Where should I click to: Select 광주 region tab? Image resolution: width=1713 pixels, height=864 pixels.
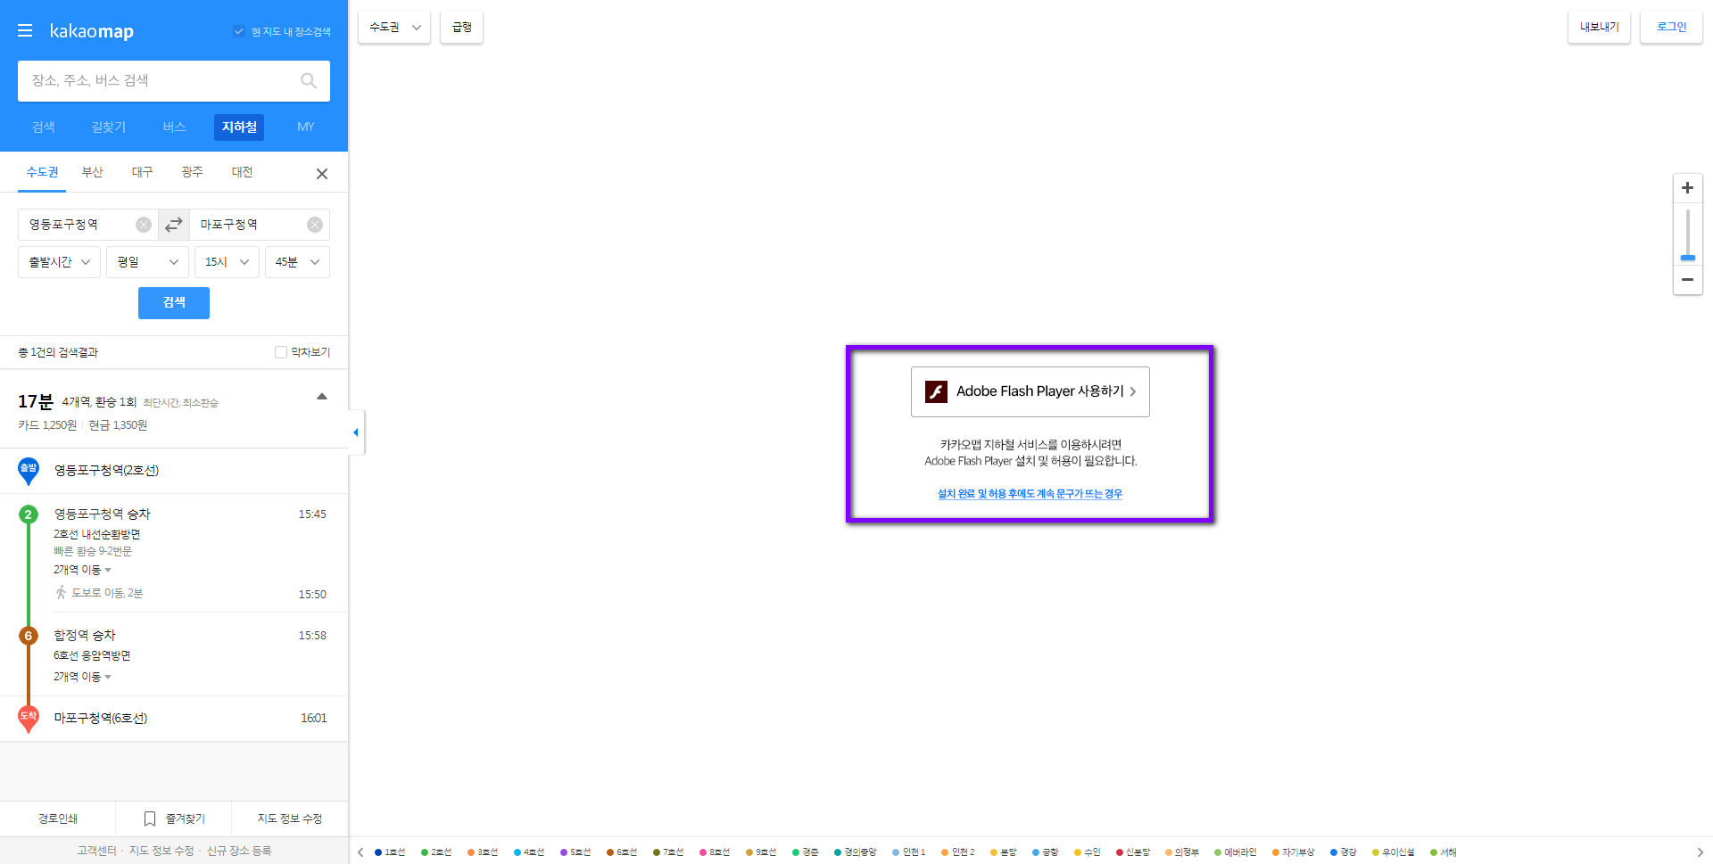coord(193,172)
